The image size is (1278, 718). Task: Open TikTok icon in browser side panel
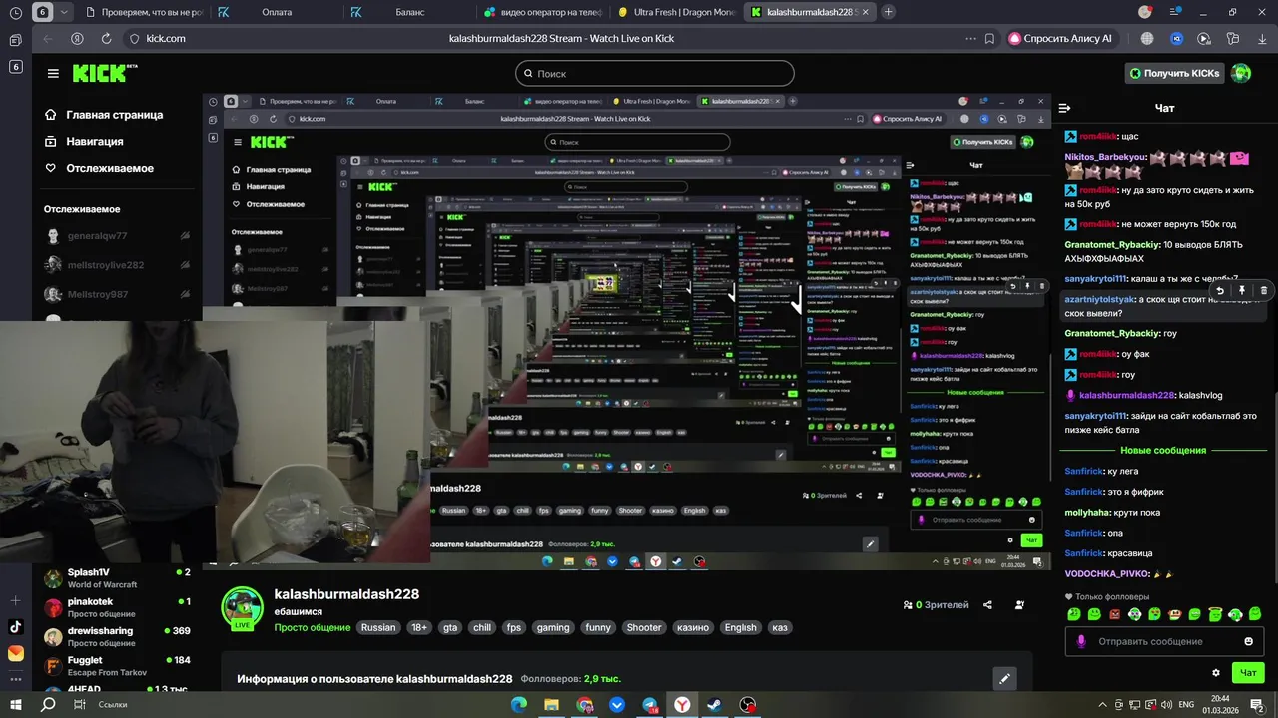(x=15, y=627)
